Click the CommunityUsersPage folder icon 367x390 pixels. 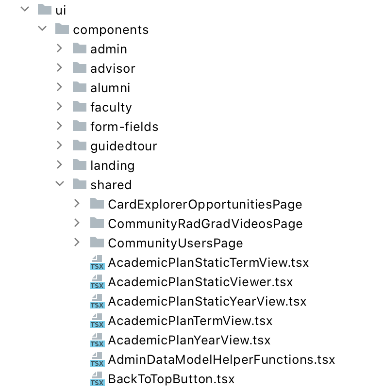click(x=97, y=242)
